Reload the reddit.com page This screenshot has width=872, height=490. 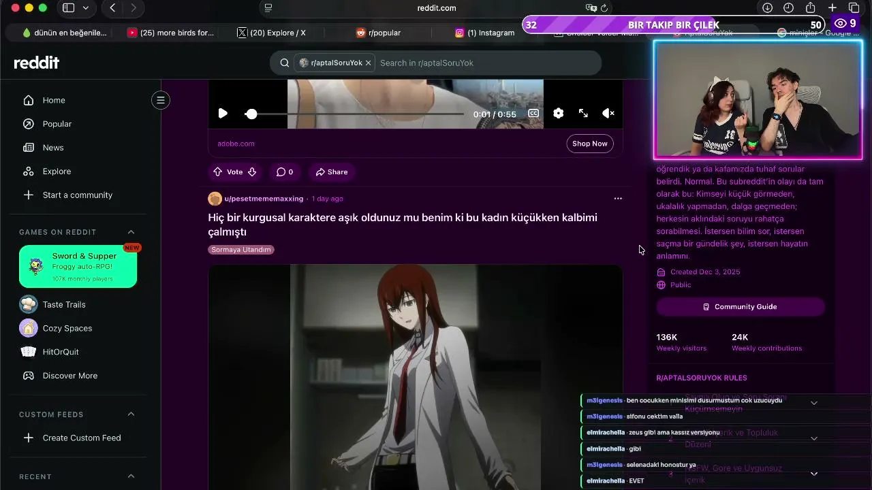tap(604, 8)
